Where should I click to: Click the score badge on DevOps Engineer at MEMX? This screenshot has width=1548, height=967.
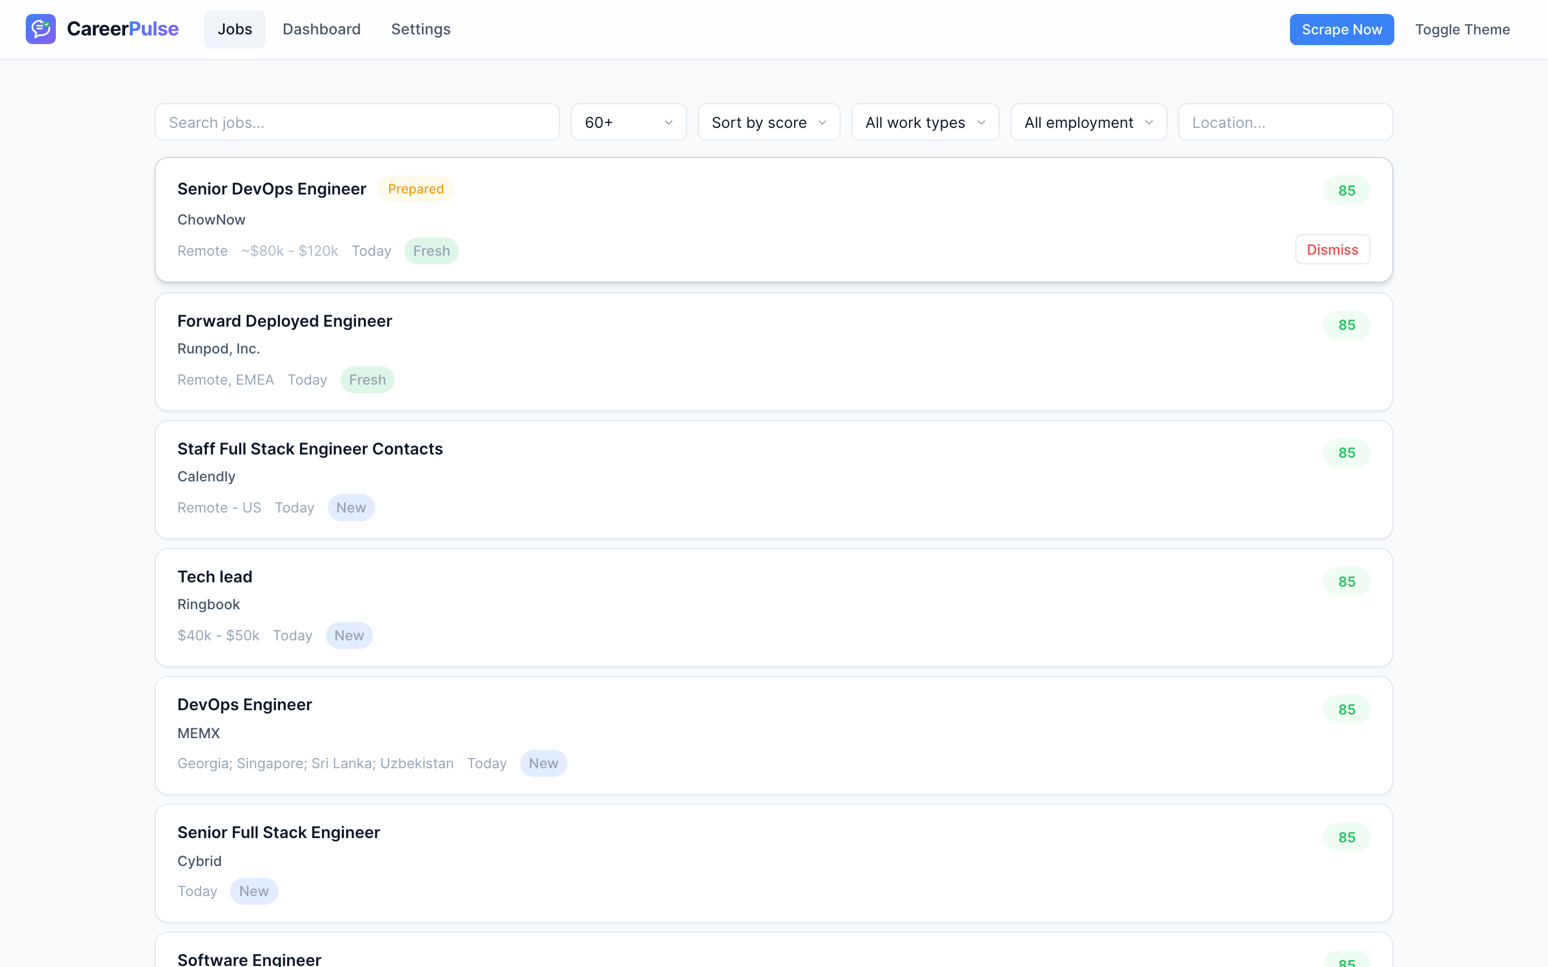tap(1346, 709)
